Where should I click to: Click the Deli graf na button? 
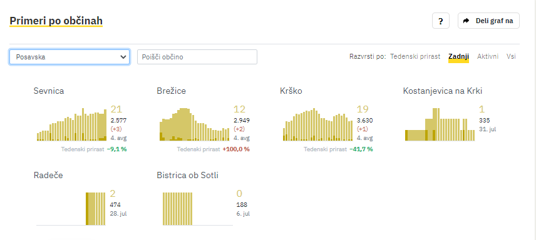tap(488, 21)
